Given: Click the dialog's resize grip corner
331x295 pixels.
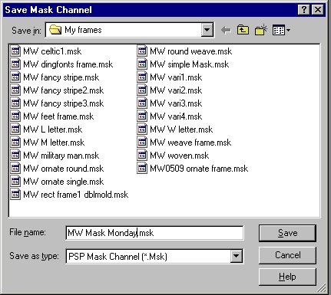Looking at the screenshot, I should (x=322, y=288).
